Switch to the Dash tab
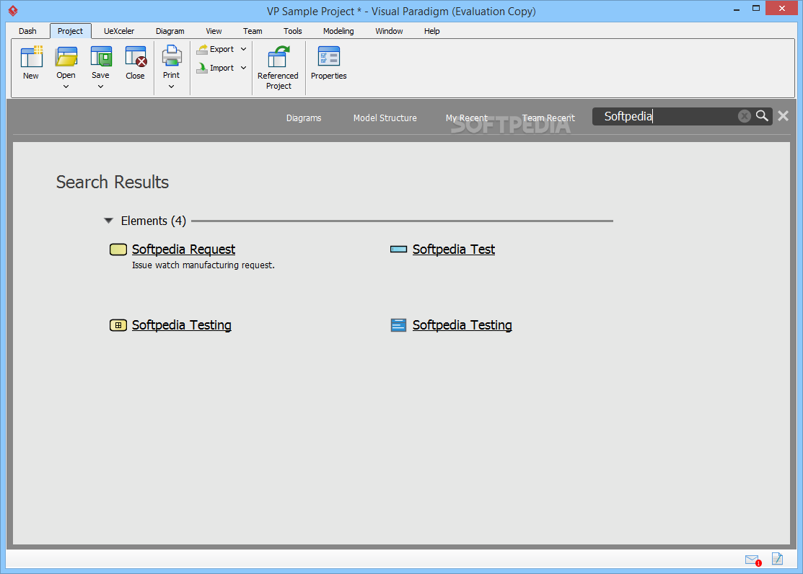Viewport: 803px width, 574px height. 27,31
